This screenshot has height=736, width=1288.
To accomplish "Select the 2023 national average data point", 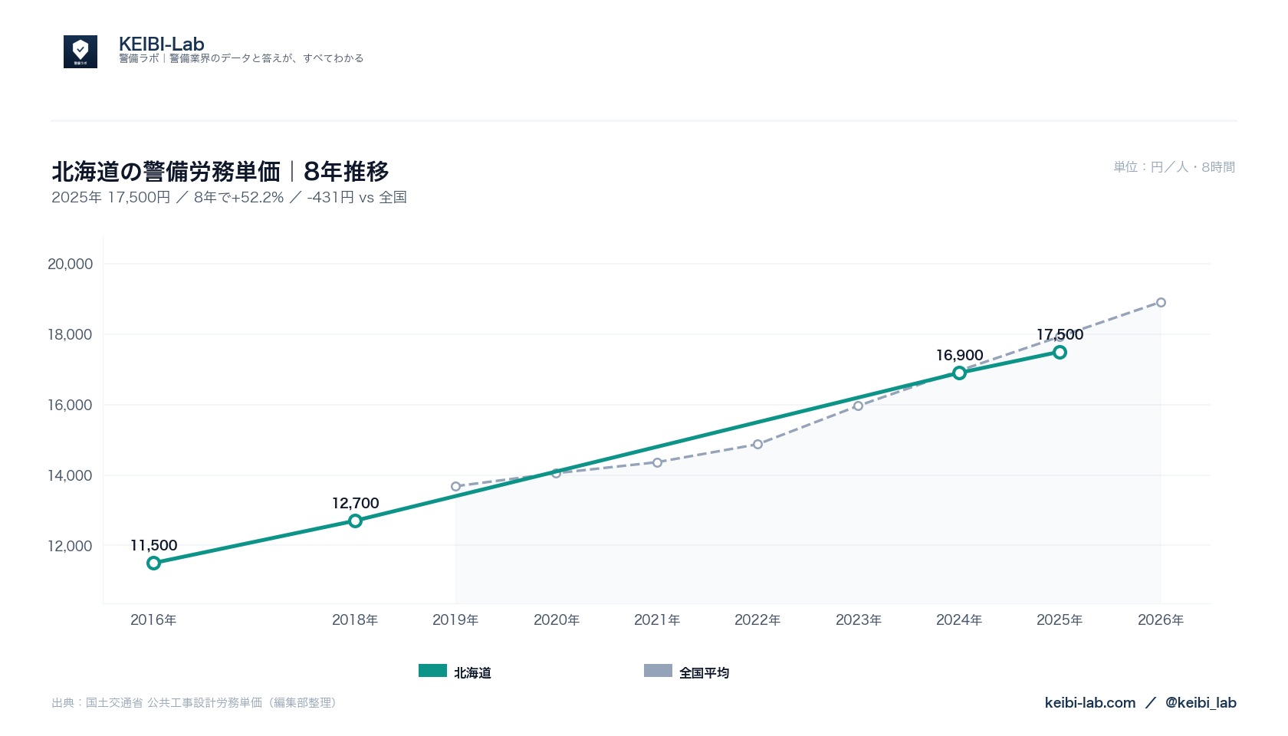I will tap(858, 406).
